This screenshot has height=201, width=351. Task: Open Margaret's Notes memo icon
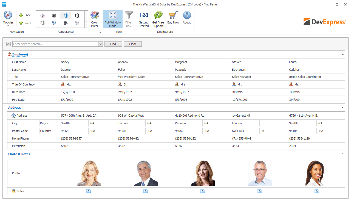pos(203,191)
